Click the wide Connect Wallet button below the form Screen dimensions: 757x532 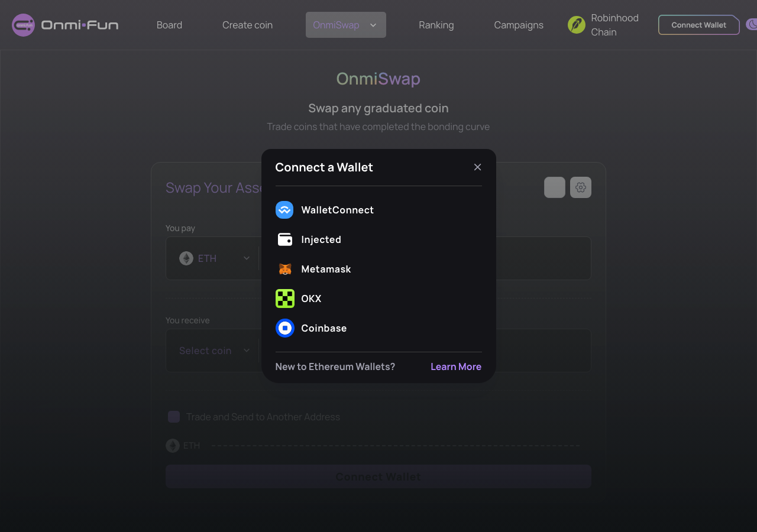(x=378, y=476)
